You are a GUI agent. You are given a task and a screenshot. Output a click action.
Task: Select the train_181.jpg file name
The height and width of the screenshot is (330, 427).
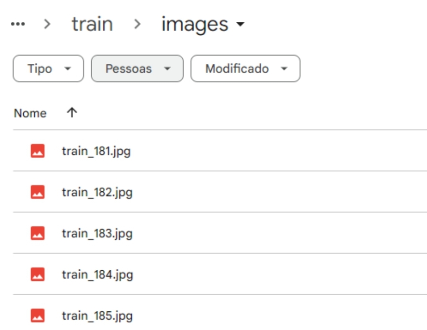(x=96, y=152)
